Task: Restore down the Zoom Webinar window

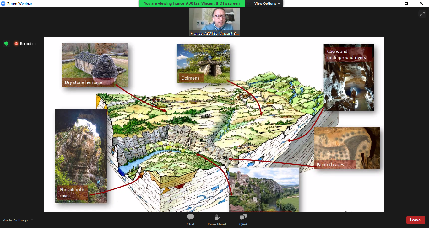Action: pyautogui.click(x=407, y=3)
